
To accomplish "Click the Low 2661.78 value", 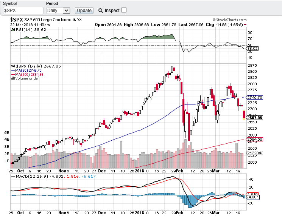I will tap(164, 25).
